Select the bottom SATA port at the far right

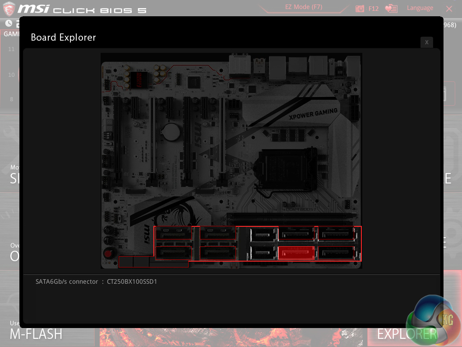[x=337, y=253]
